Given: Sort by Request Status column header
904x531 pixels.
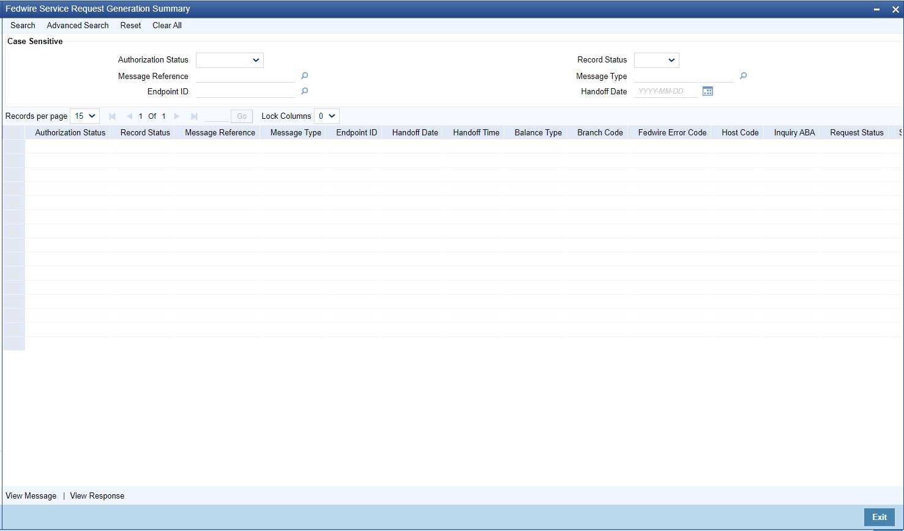Looking at the screenshot, I should point(857,133).
